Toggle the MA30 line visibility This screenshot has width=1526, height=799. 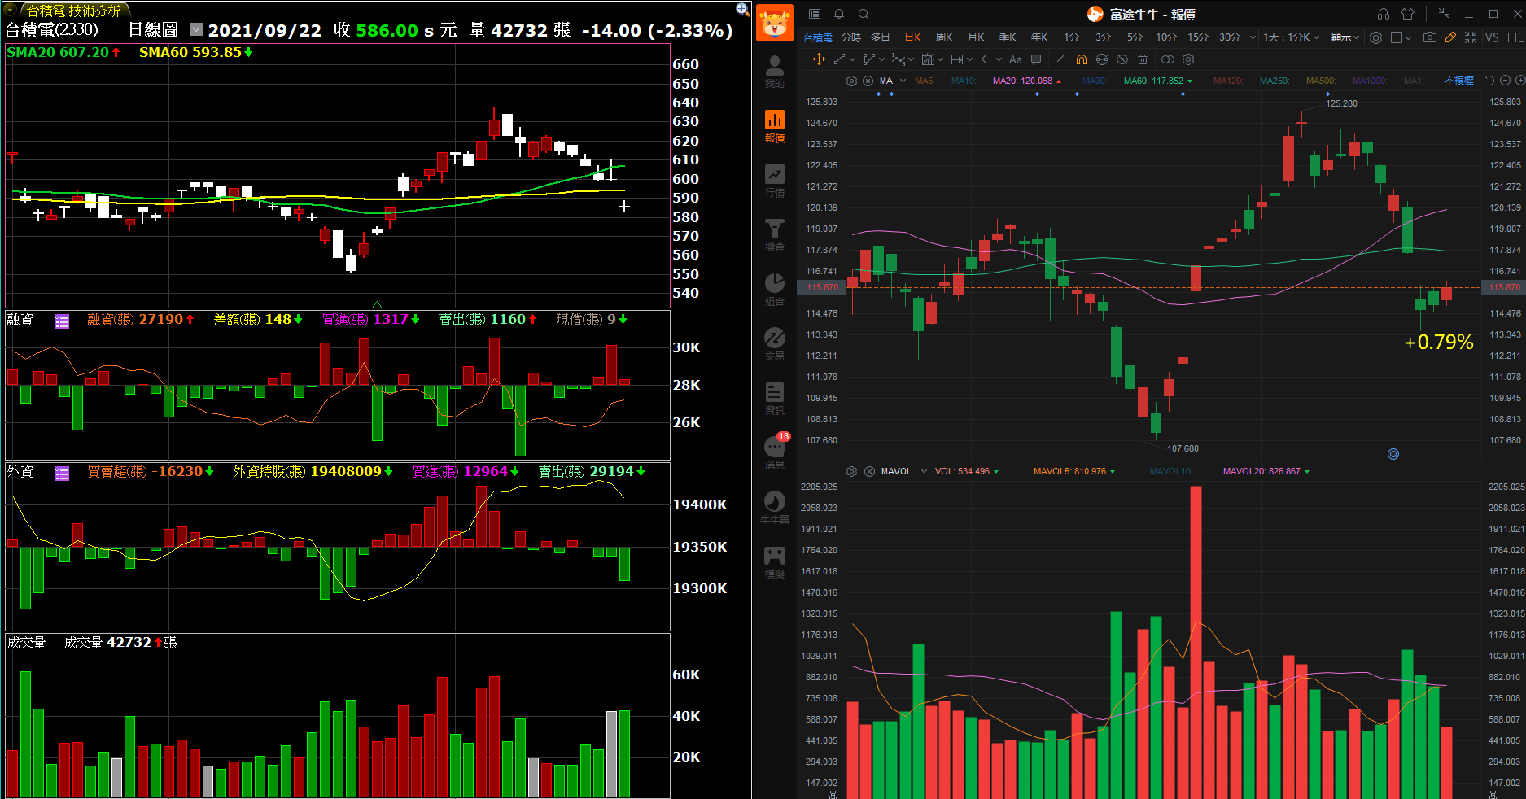(1095, 81)
